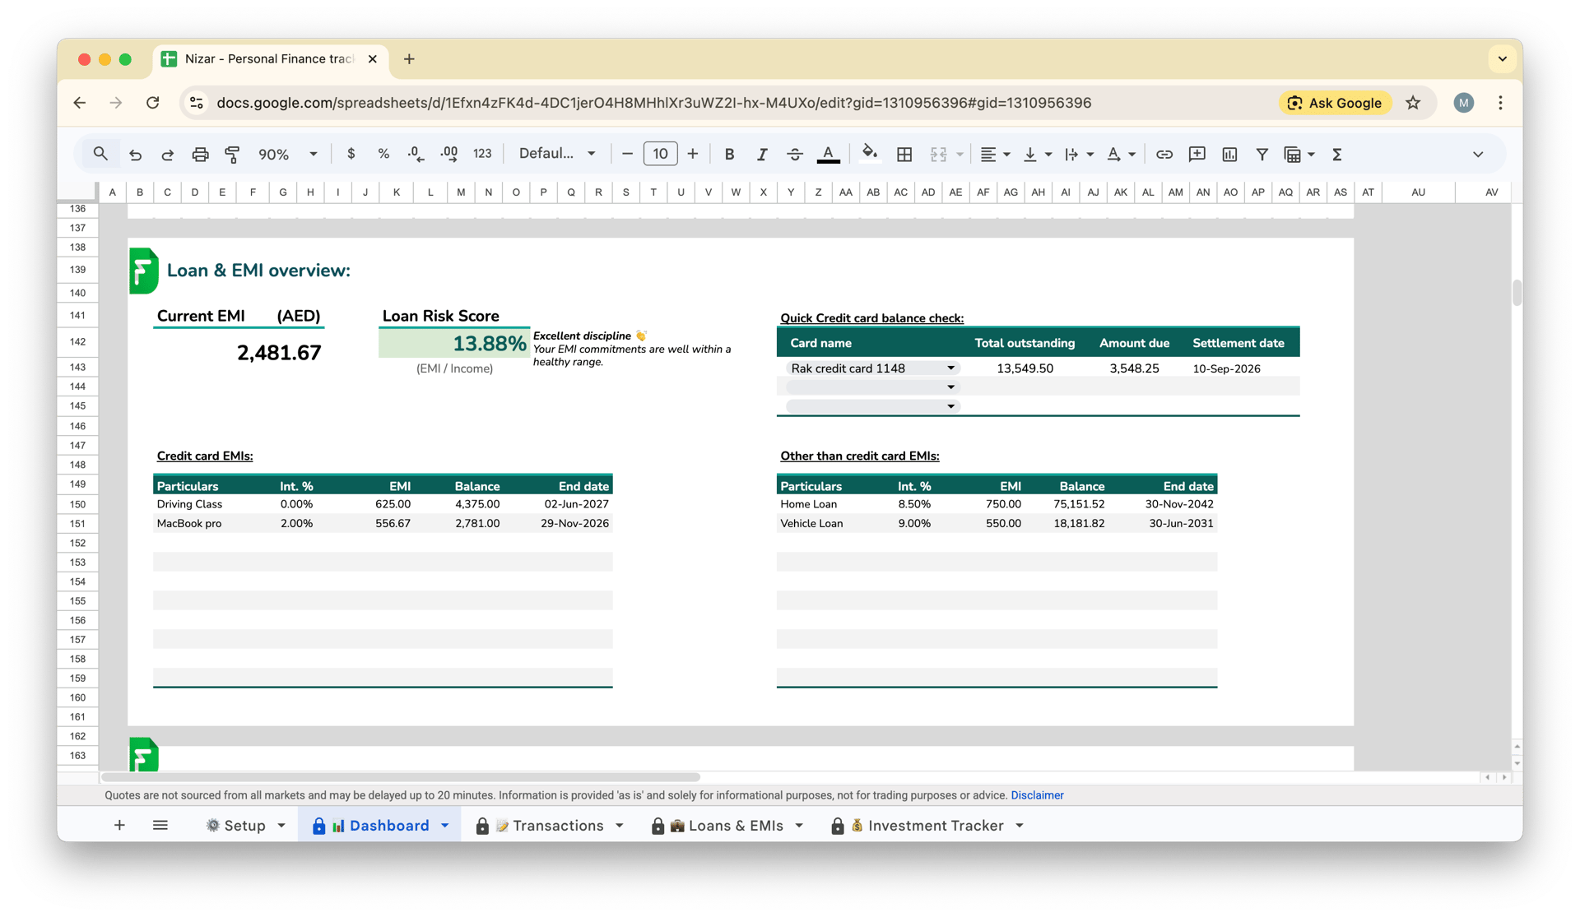Toggle bold formatting
The image size is (1580, 917).
[728, 154]
